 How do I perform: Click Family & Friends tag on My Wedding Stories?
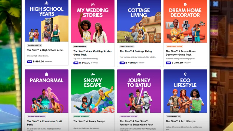click(80, 47)
